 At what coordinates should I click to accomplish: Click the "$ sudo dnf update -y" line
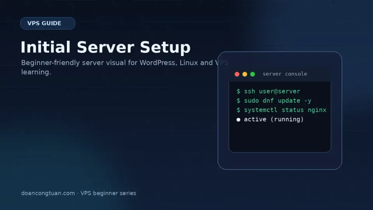point(274,101)
